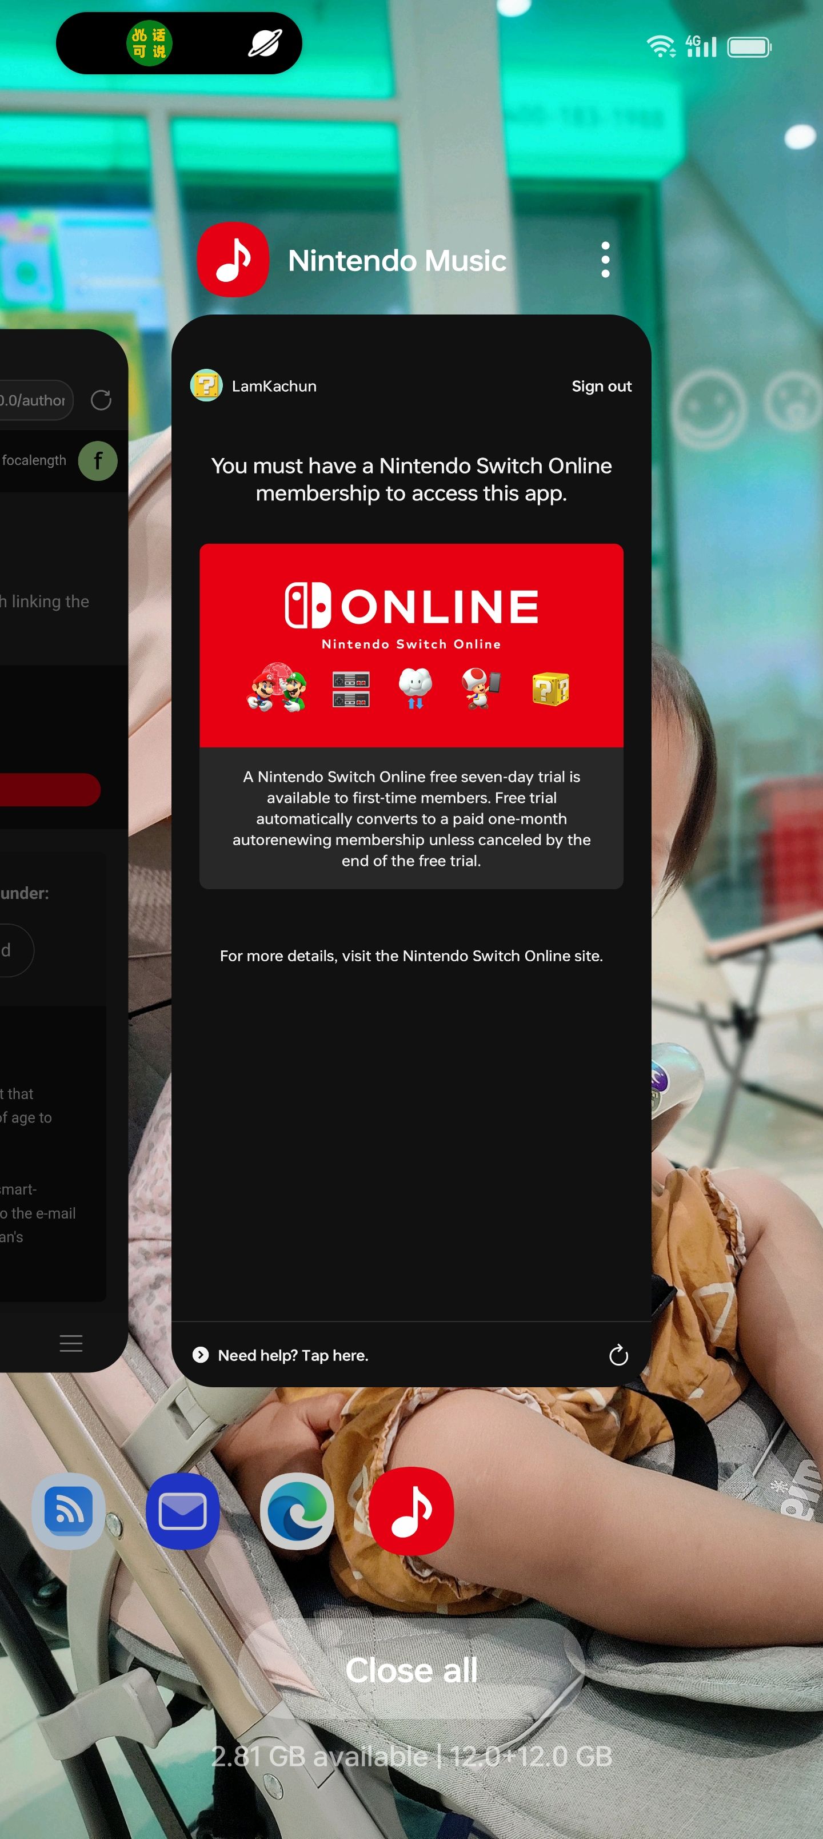823x1839 pixels.
Task: Tap the LamKachun profile avatar
Action: (x=206, y=385)
